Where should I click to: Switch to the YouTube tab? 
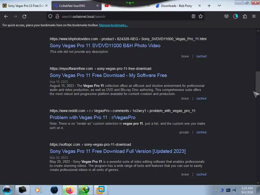pos(127,6)
